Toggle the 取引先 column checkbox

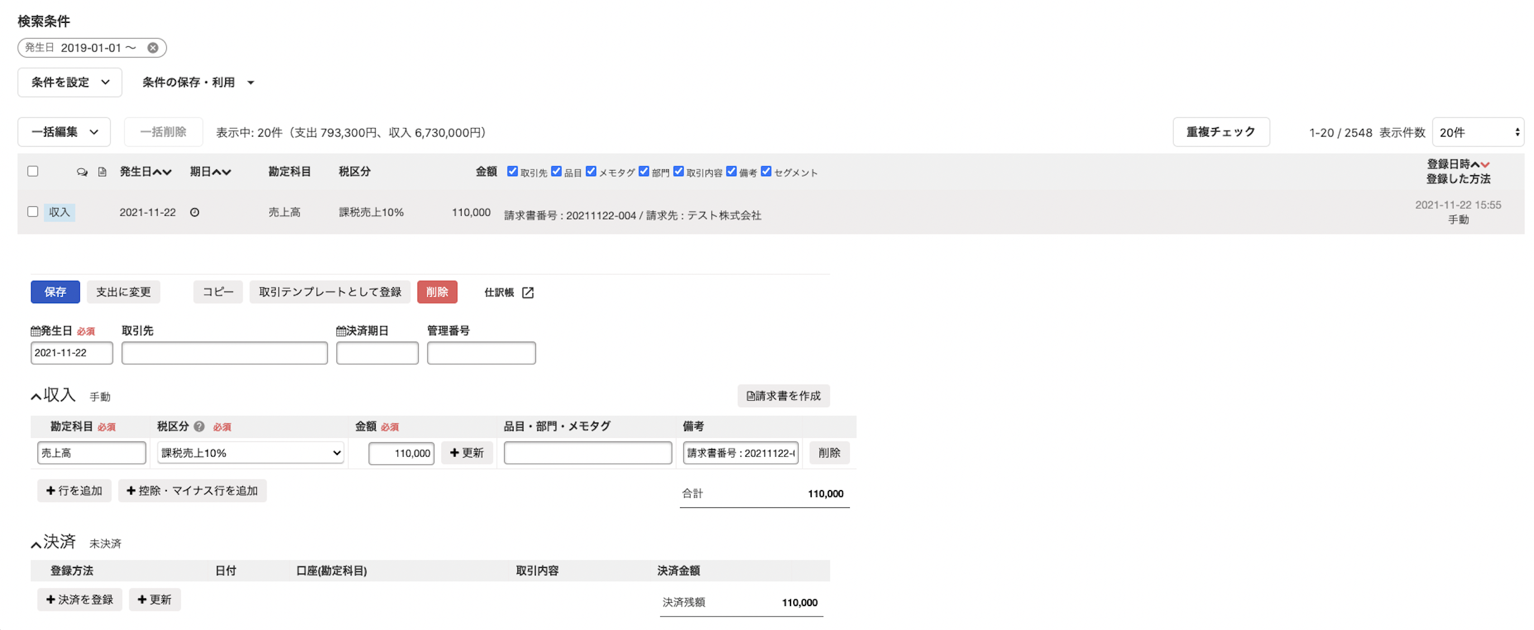click(512, 171)
